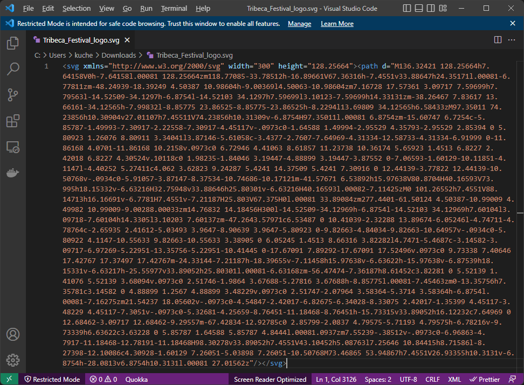Open the Explorer sidebar
The image size is (524, 385).
[x=13, y=43]
